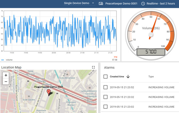This screenshot has width=179, height=113.
Task: Click the gauge digital readout 57.00
Action: [151, 52]
